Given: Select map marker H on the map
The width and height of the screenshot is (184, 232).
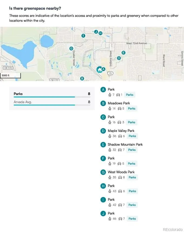Looking at the screenshot, I should click(101, 33).
